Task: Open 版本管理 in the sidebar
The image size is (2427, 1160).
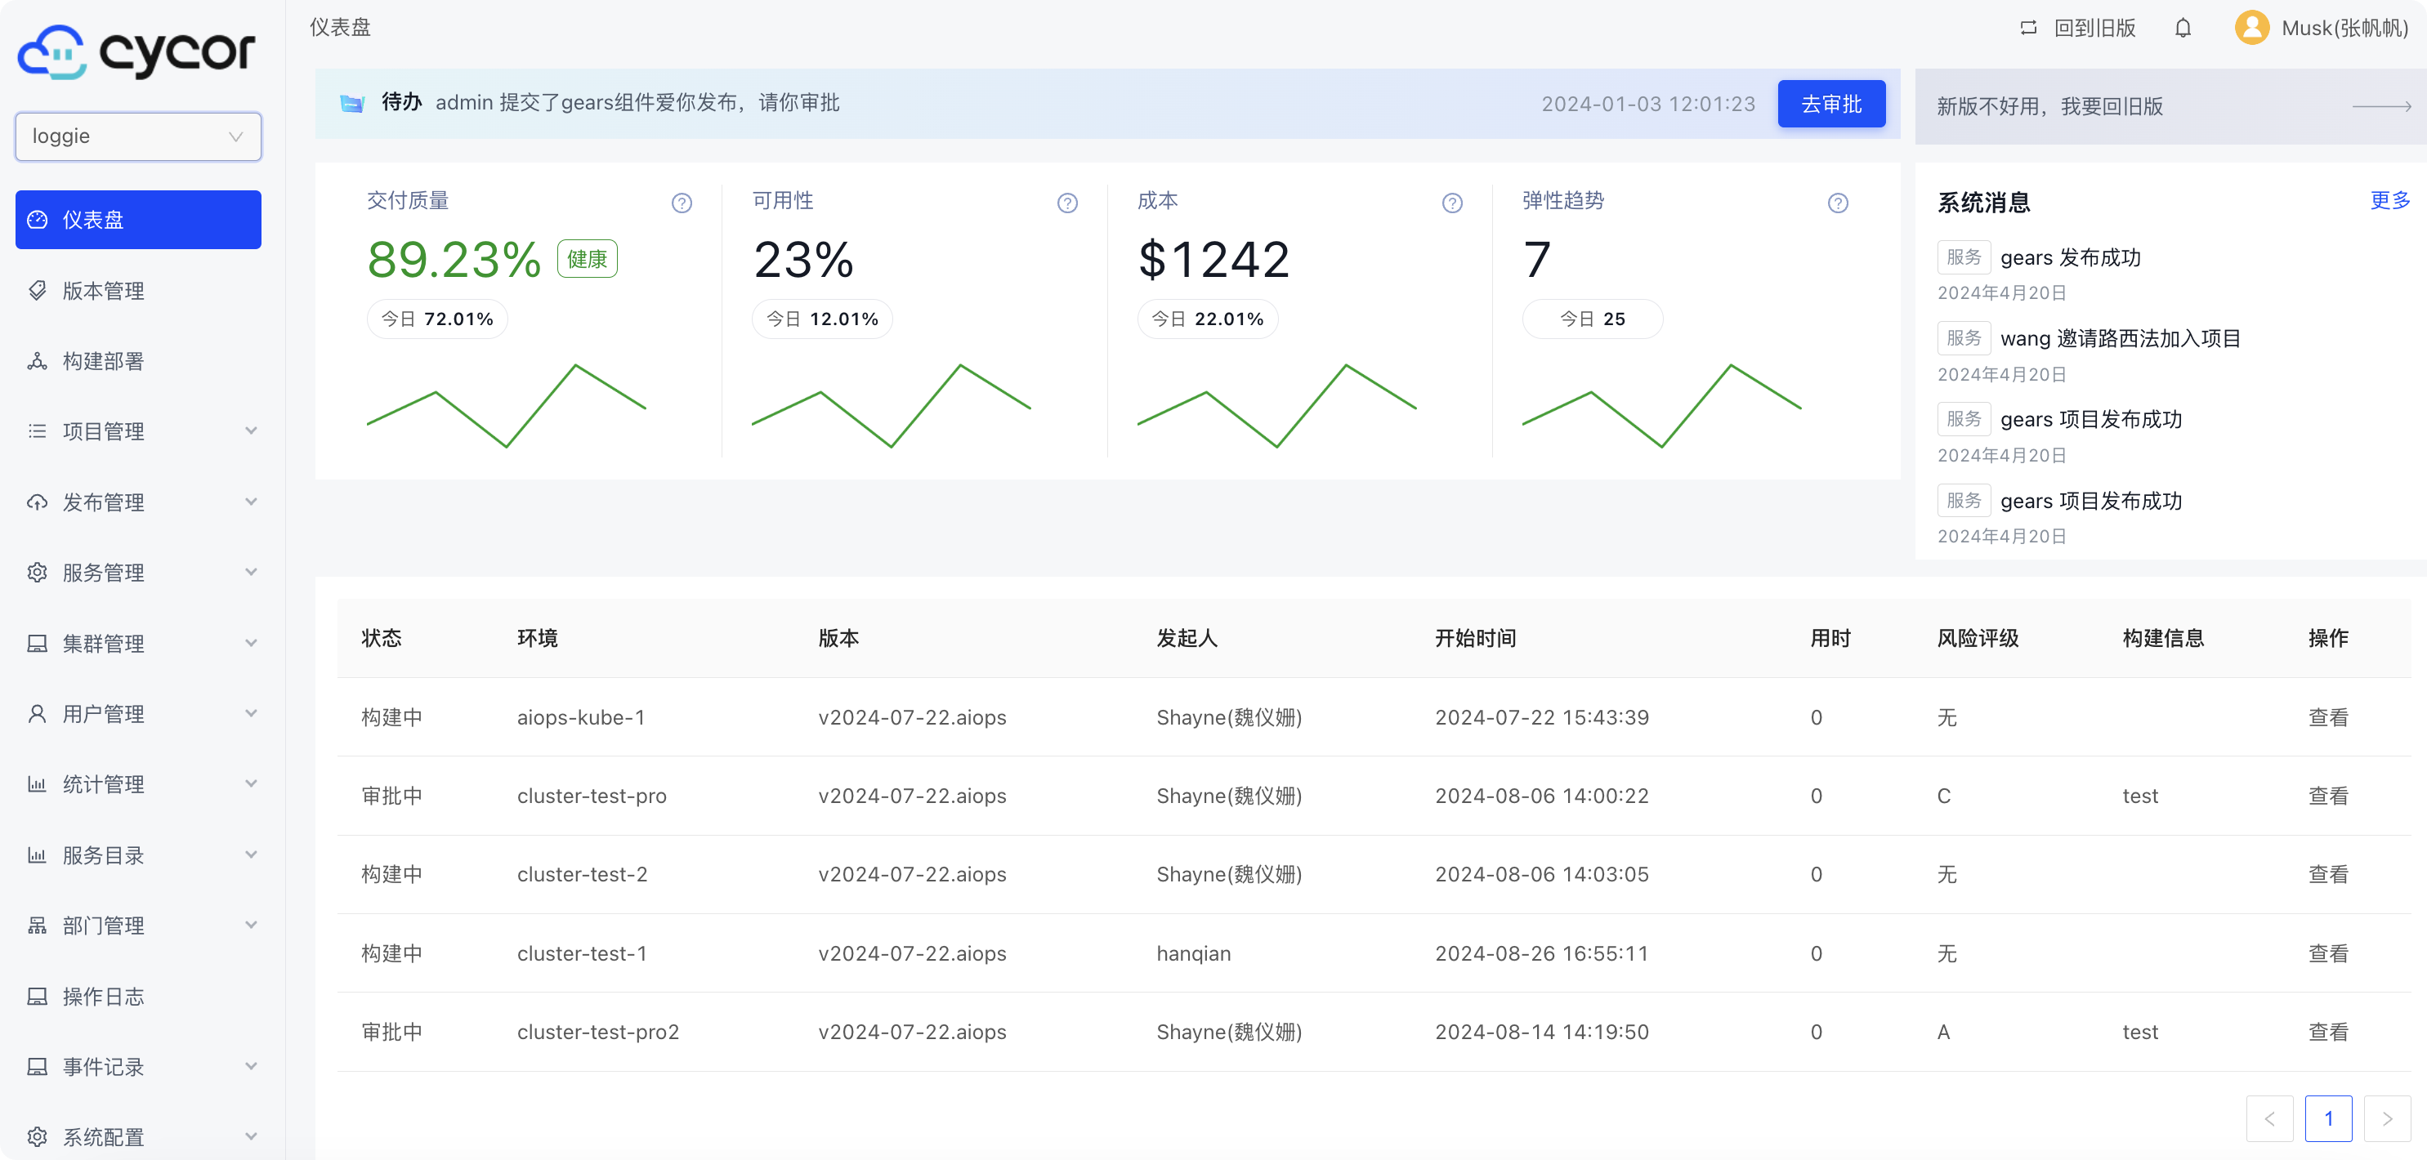Action: (104, 291)
